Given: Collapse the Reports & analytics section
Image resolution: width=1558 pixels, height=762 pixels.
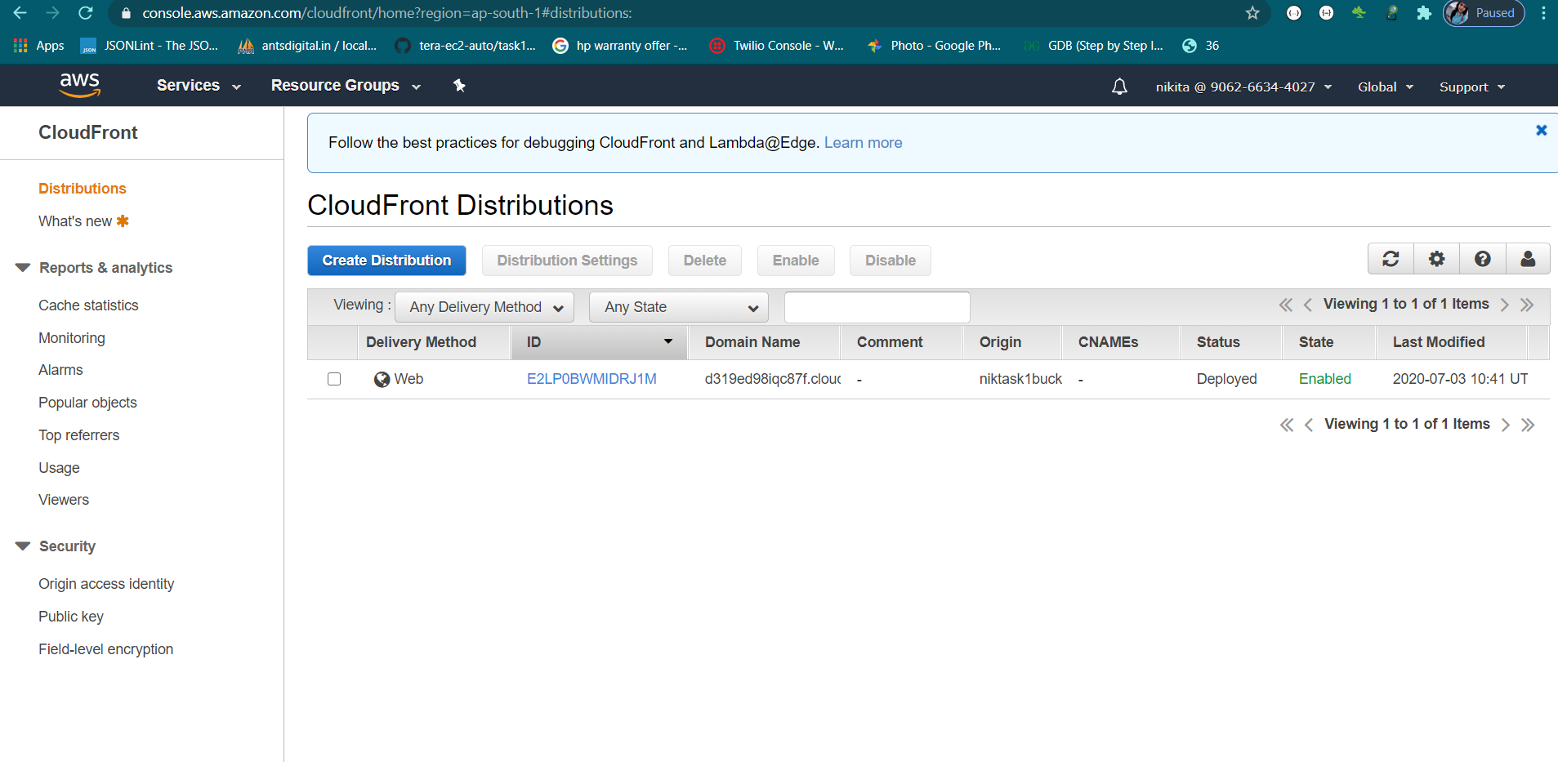Looking at the screenshot, I should coord(23,268).
